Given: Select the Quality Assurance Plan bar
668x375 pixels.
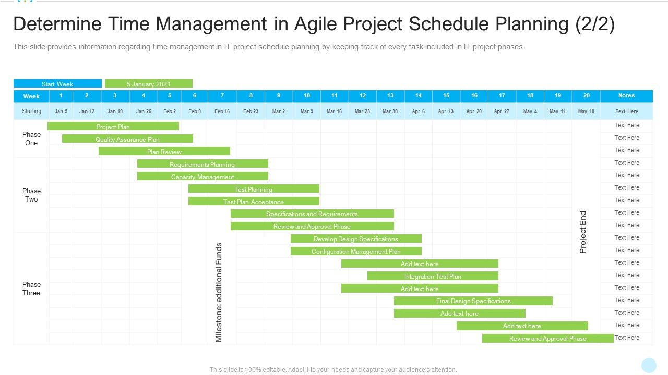Looking at the screenshot, I should [x=127, y=139].
